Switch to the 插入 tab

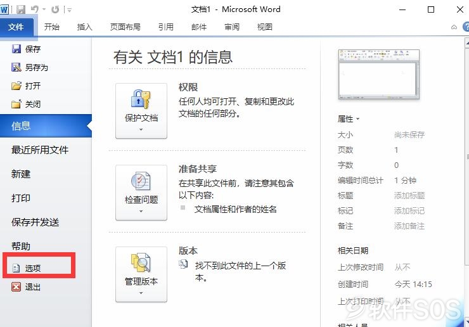85,27
